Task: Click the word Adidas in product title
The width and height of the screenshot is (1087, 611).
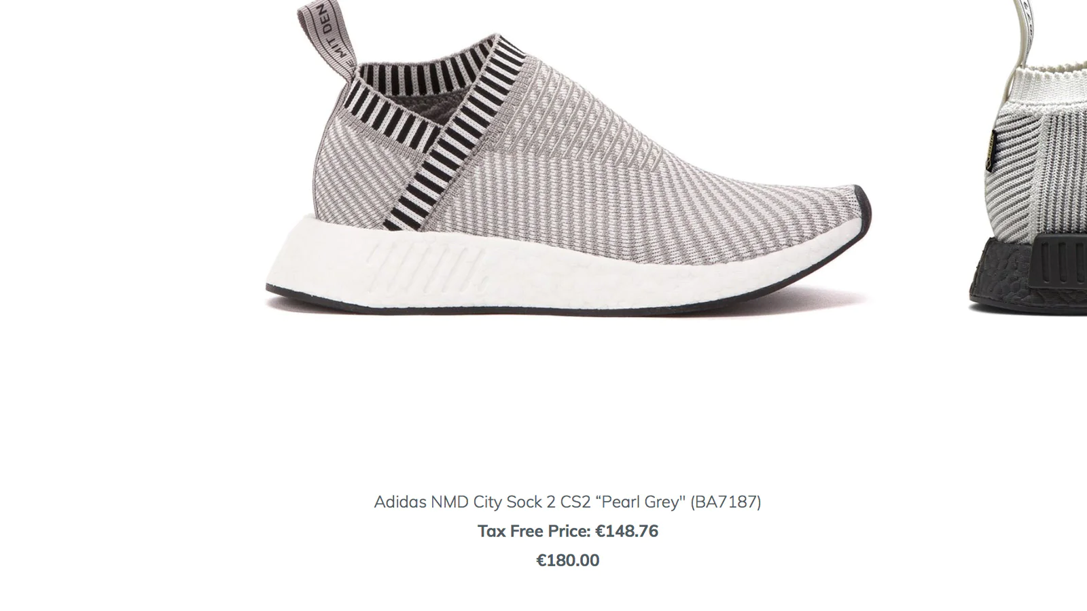Action: (400, 502)
